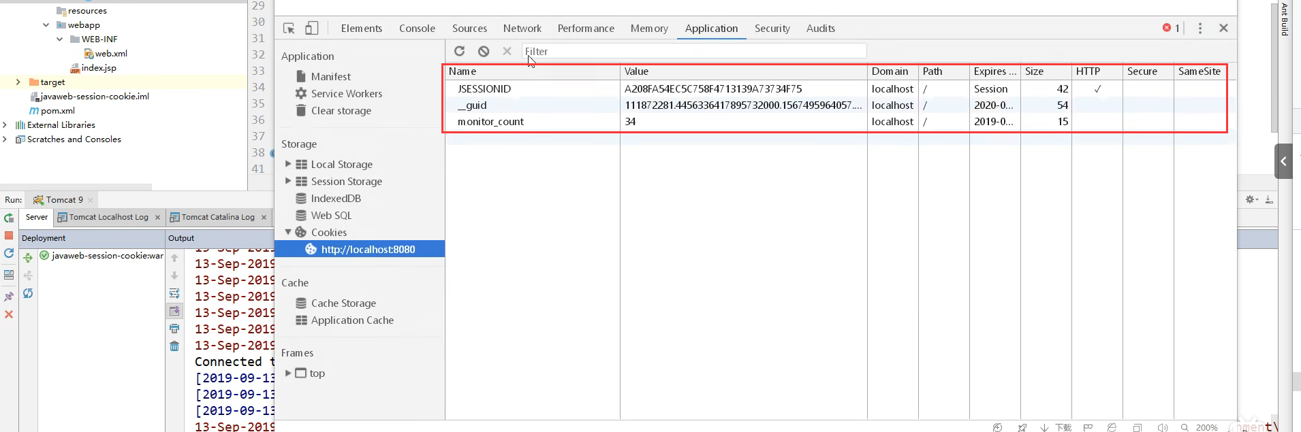Collapse the Cookies node
1301x432 pixels.
tap(288, 232)
